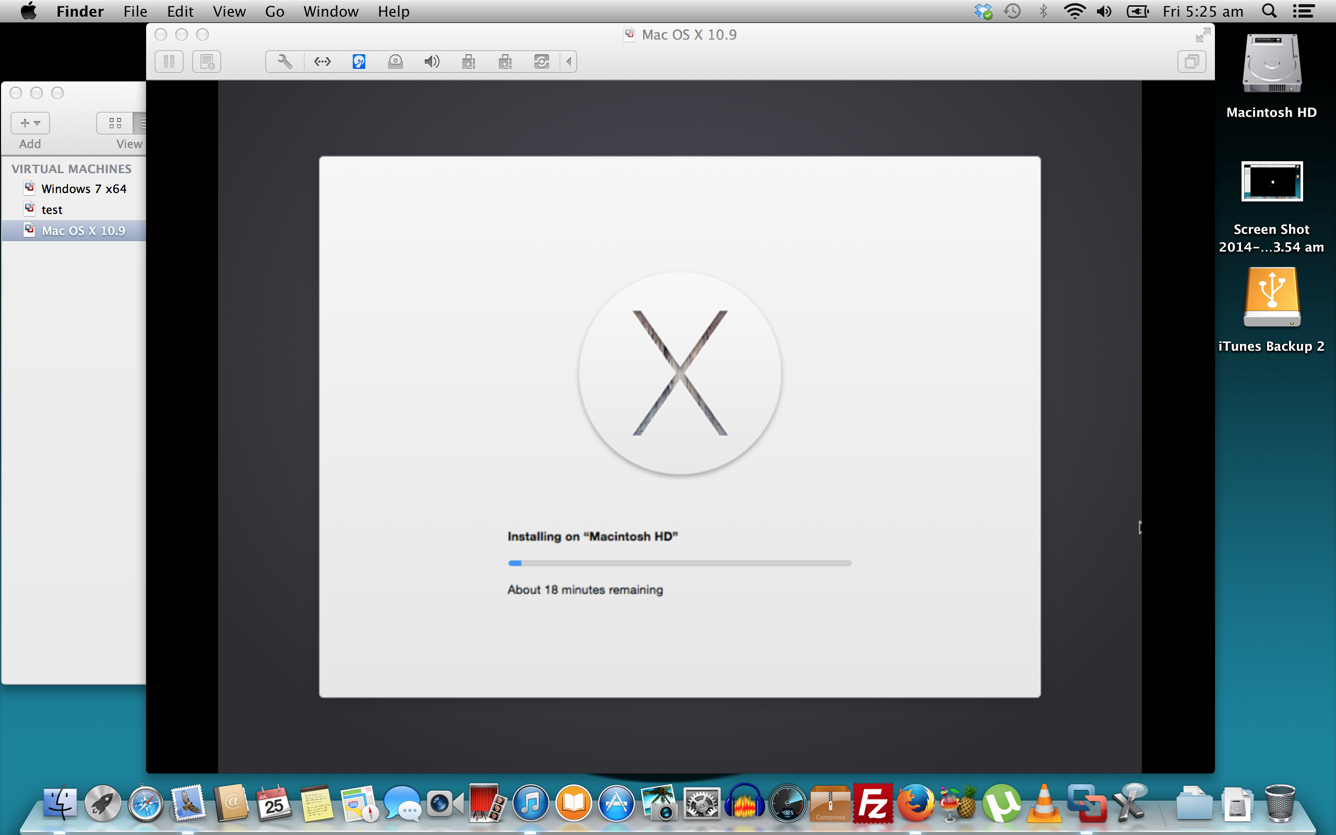Open FaceTime from the Dock
The width and height of the screenshot is (1336, 835).
(x=445, y=803)
